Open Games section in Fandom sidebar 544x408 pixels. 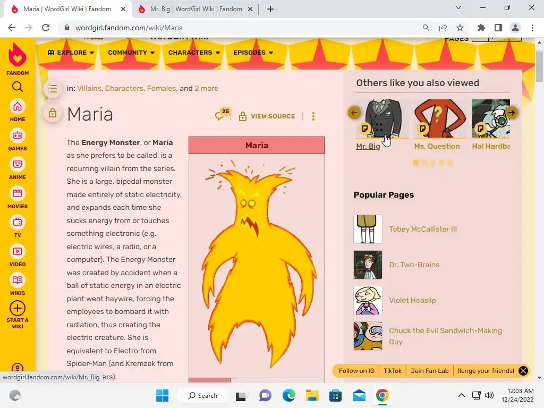point(18,140)
